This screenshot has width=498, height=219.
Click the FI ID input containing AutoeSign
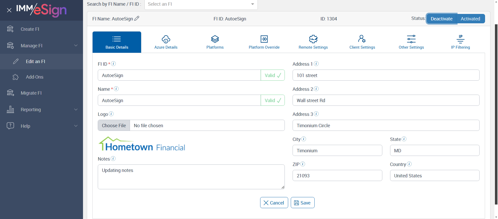click(x=179, y=75)
